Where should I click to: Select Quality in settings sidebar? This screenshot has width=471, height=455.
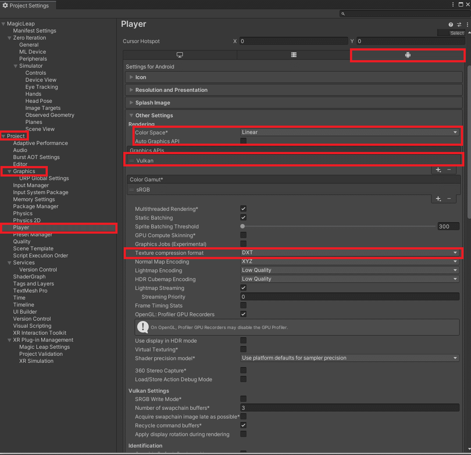(22, 242)
